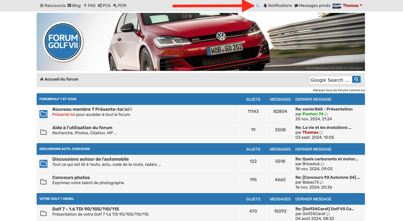
Task: Open Re: [Concours 92 Automne 24] post
Action: (327, 177)
